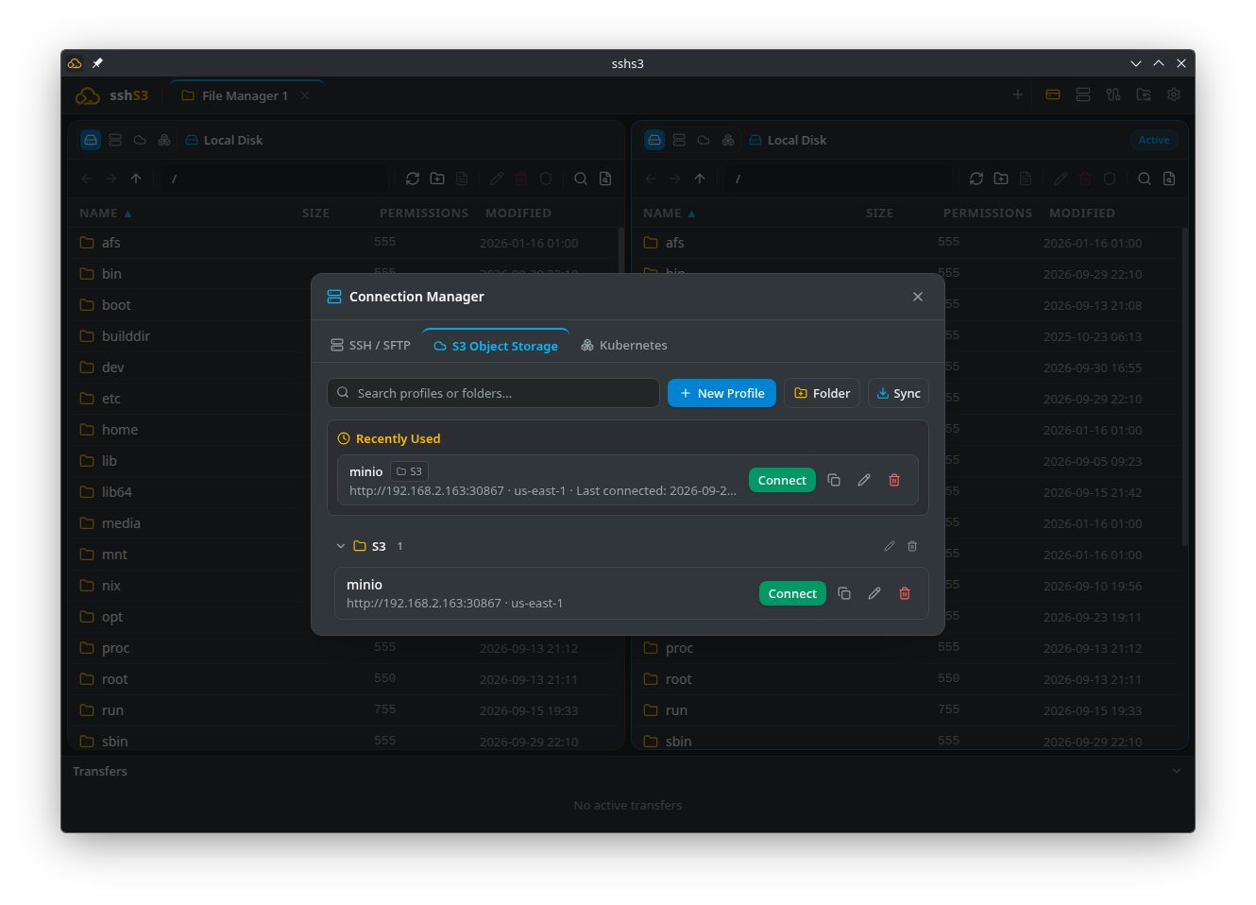Search files in right panel
Viewport: 1256px width, 905px height.
(1145, 179)
